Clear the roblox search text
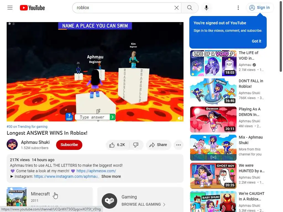This screenshot has height=212, width=283. pos(176,7)
